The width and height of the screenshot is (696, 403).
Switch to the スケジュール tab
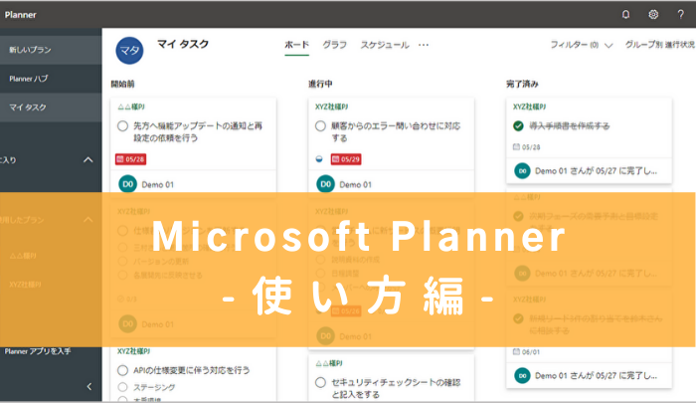click(x=385, y=45)
